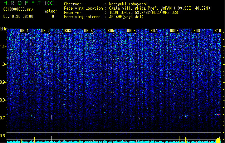Click the Receiver field label
Screen dimensions: 225x143
73,13
